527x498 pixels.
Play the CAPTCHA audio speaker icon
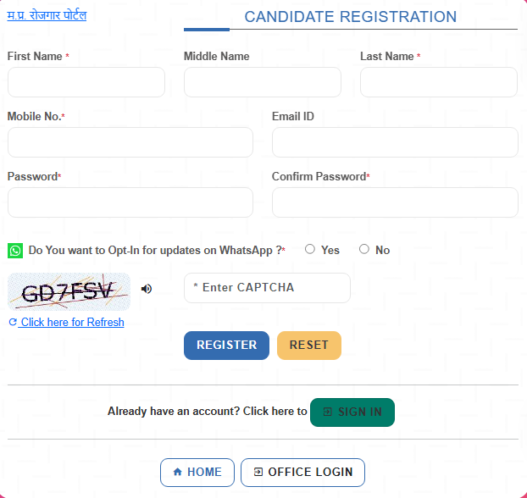[147, 289]
